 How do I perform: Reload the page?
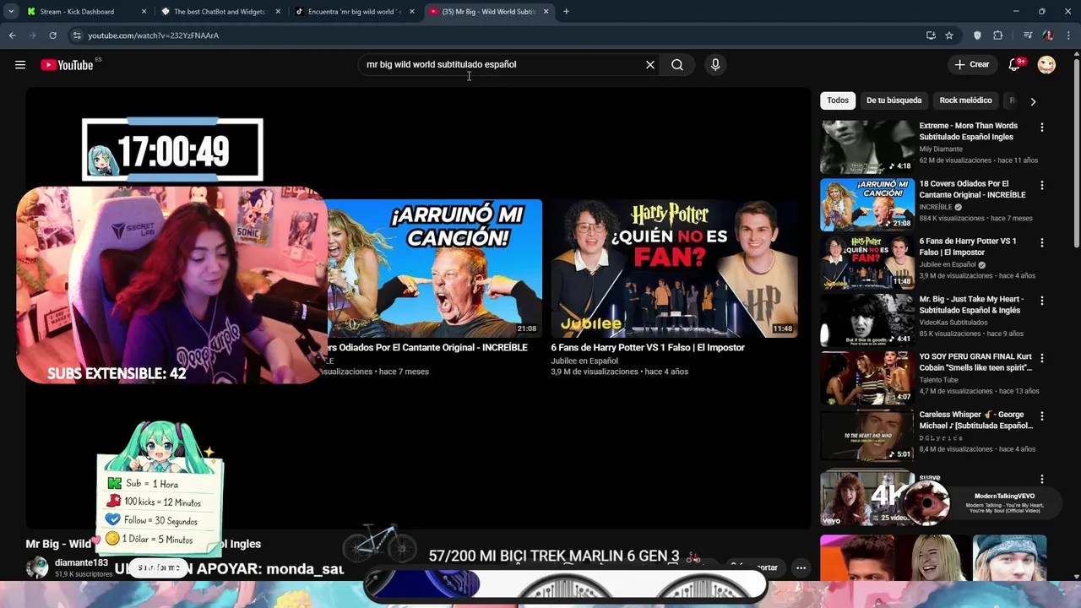(x=52, y=35)
